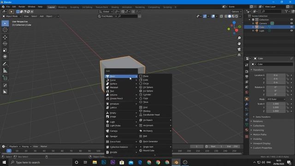This screenshot has height=166, width=295.
Task: Open the Tool properties tab icon
Action: 247,65
